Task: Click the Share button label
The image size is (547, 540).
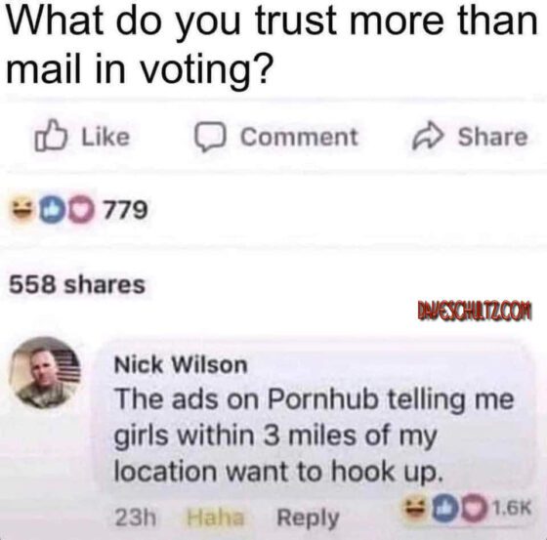Action: 492,137
